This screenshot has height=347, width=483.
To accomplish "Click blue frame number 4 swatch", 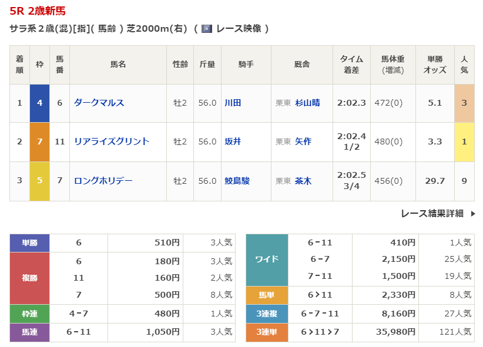I will click(x=39, y=103).
